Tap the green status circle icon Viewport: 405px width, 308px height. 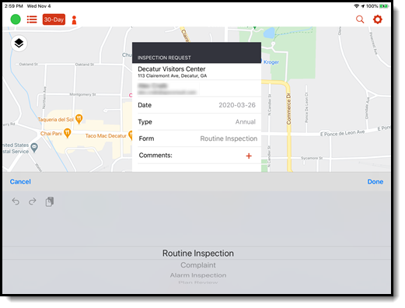[x=16, y=19]
